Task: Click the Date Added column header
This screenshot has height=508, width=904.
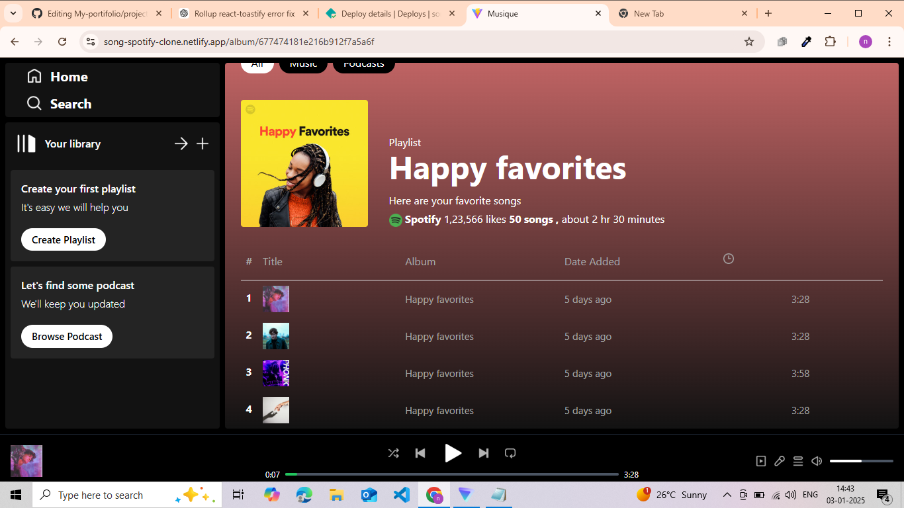Action: click(x=592, y=261)
